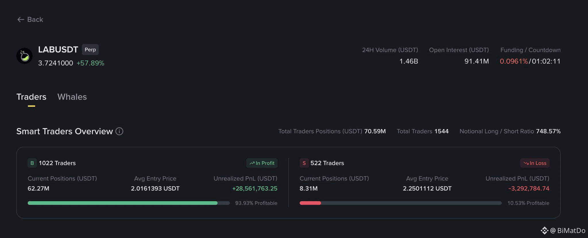The height and width of the screenshot is (238, 588).
Task: Click the red S sell badge
Action: [304, 163]
